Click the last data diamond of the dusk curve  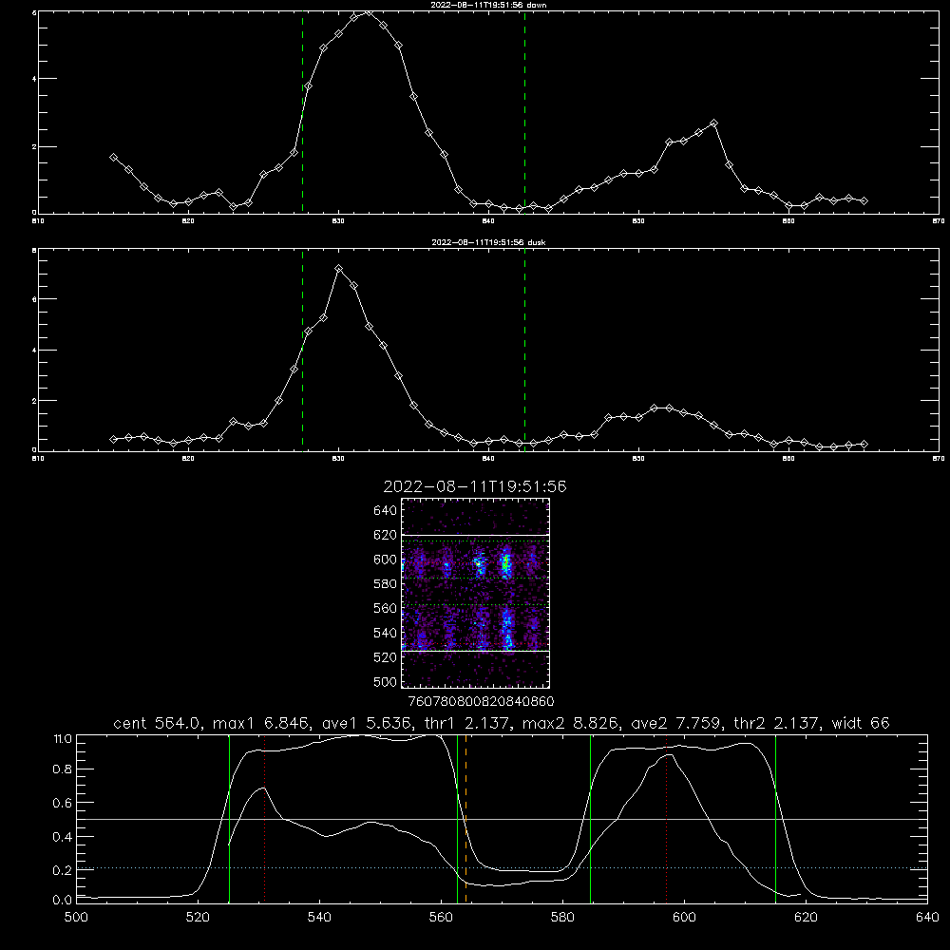(864, 444)
